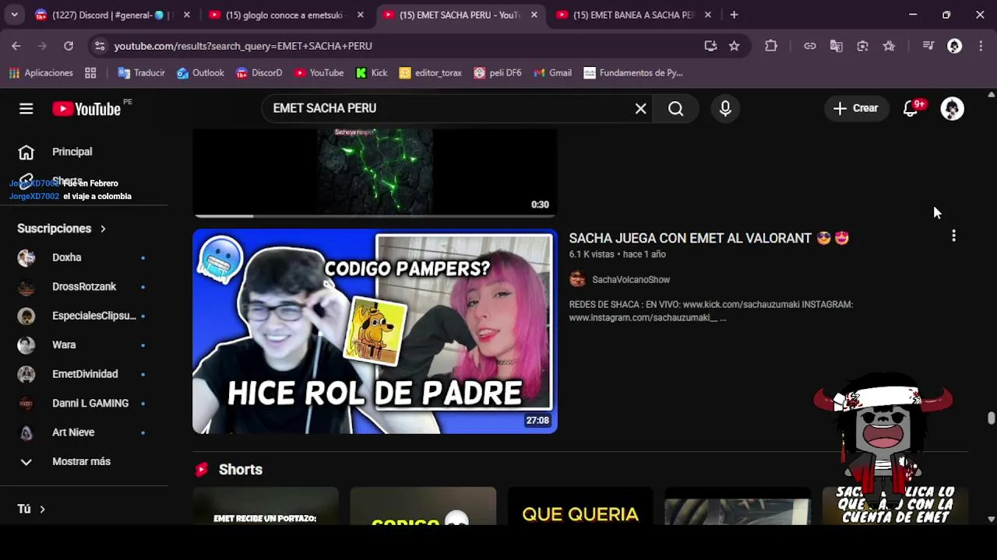
Task: Open the Fundamentos de Py bookmark
Action: pos(633,73)
